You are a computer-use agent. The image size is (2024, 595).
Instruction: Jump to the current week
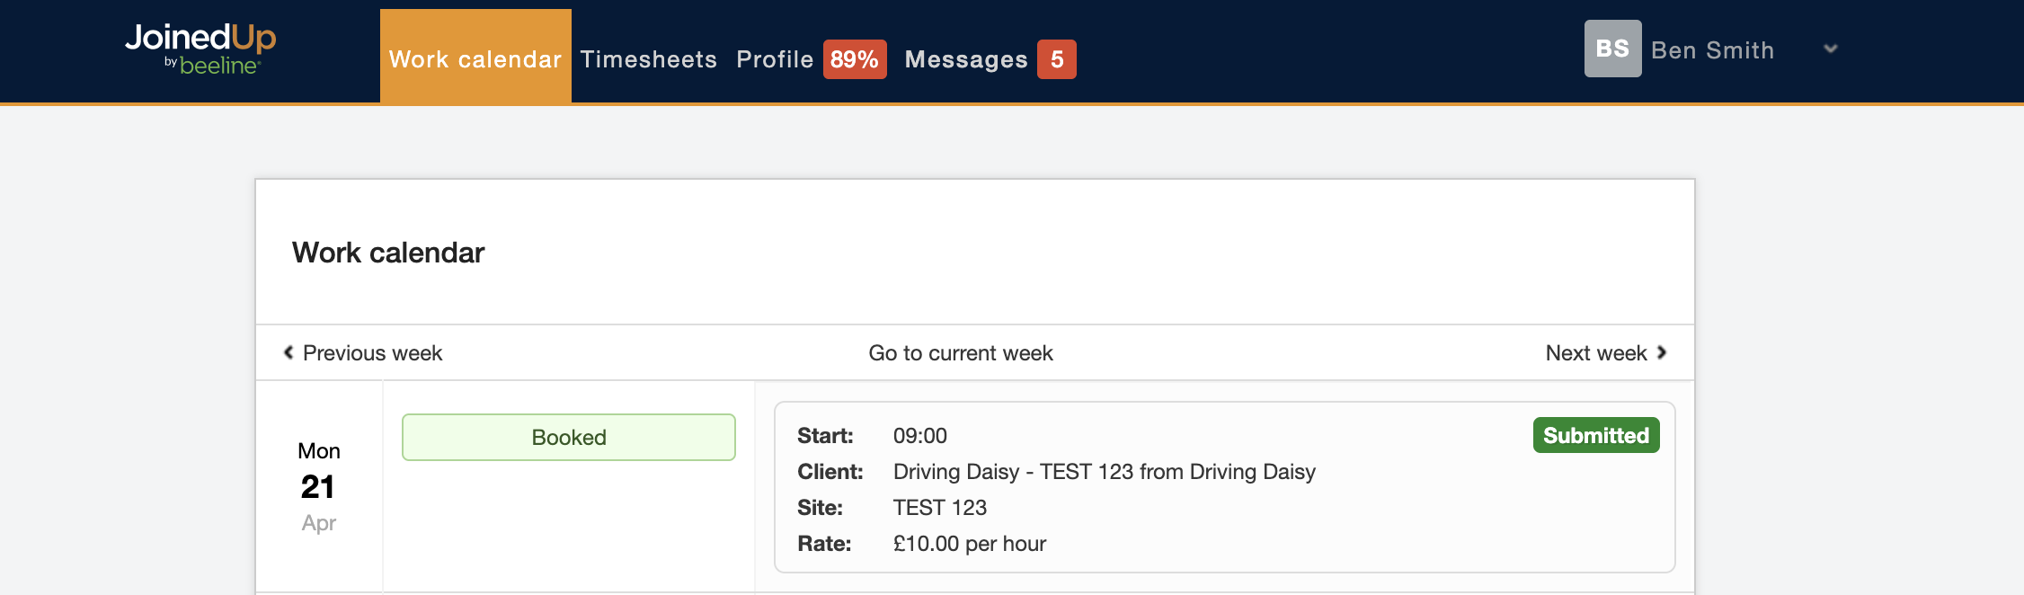point(961,353)
